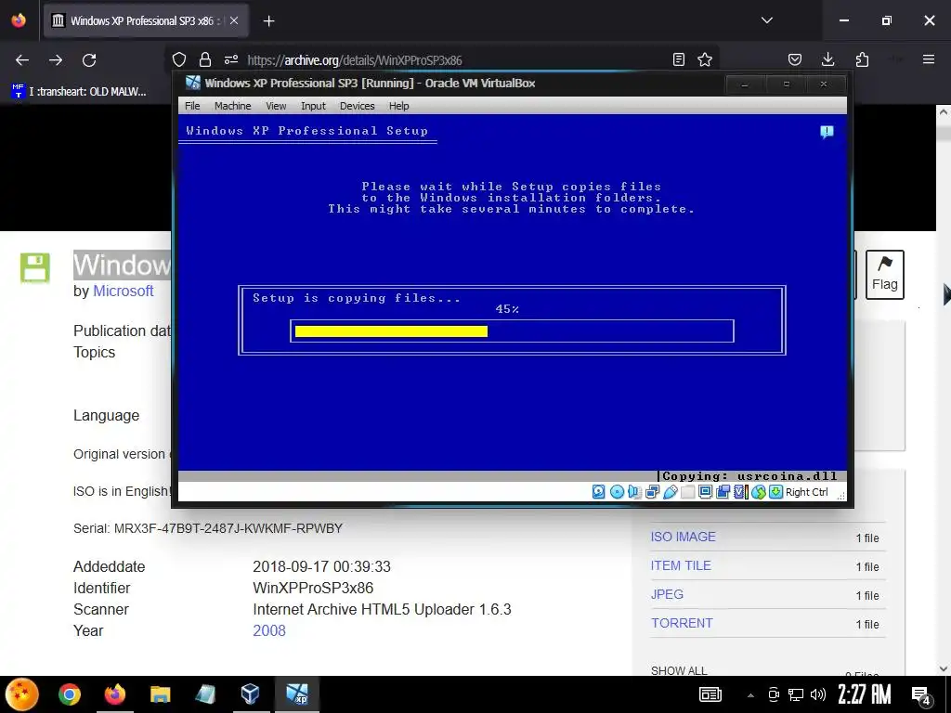
Task: Open the VirtualBox Devices menu
Action: (x=358, y=106)
